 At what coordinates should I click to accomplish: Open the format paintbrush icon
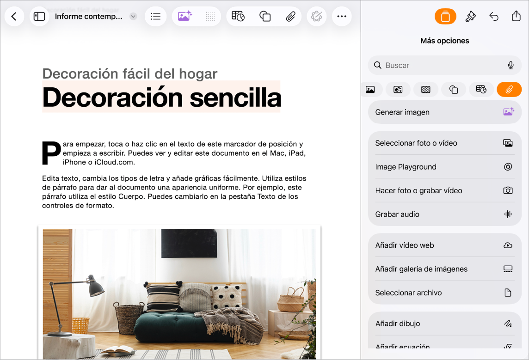pyautogui.click(x=470, y=17)
